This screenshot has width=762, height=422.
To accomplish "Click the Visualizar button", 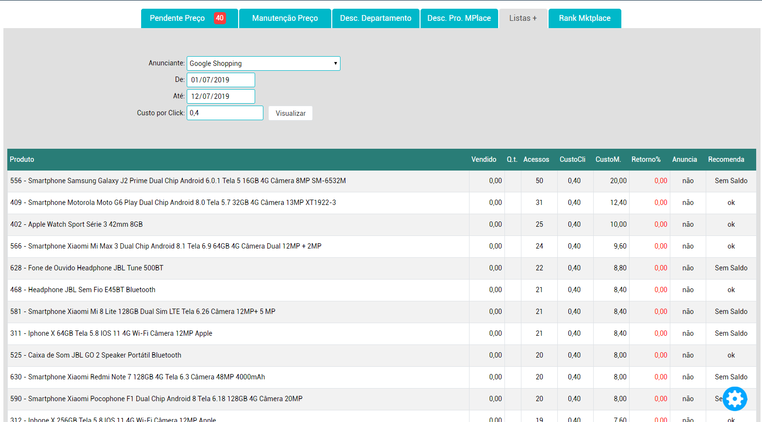I will click(291, 113).
